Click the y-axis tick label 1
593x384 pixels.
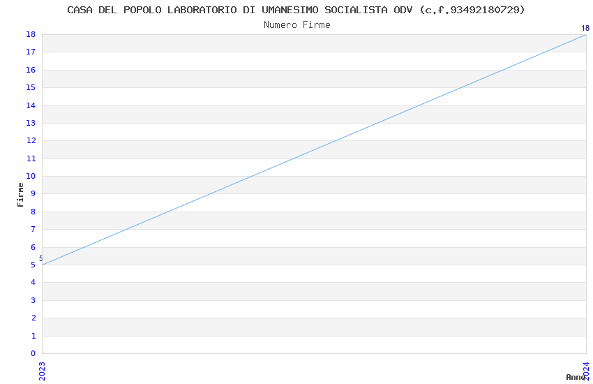[x=33, y=336]
